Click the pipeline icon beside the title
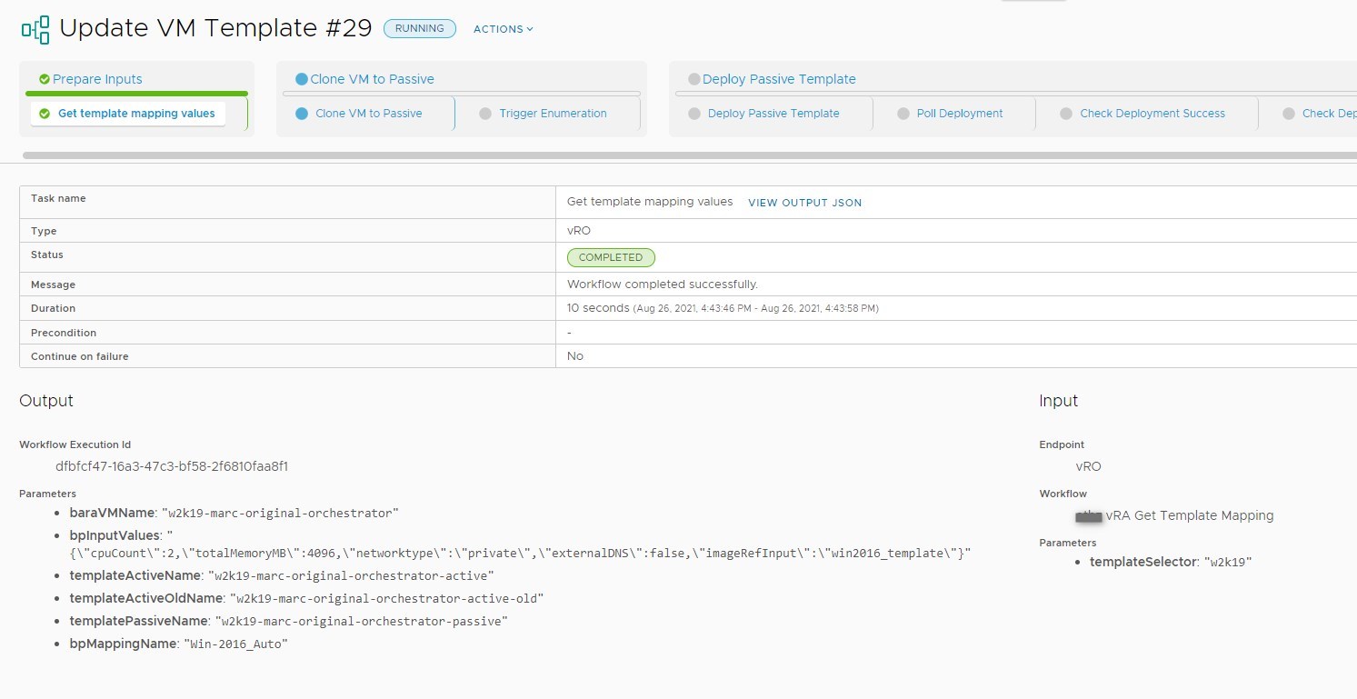Screen dimensions: 1357x699 pos(35,29)
